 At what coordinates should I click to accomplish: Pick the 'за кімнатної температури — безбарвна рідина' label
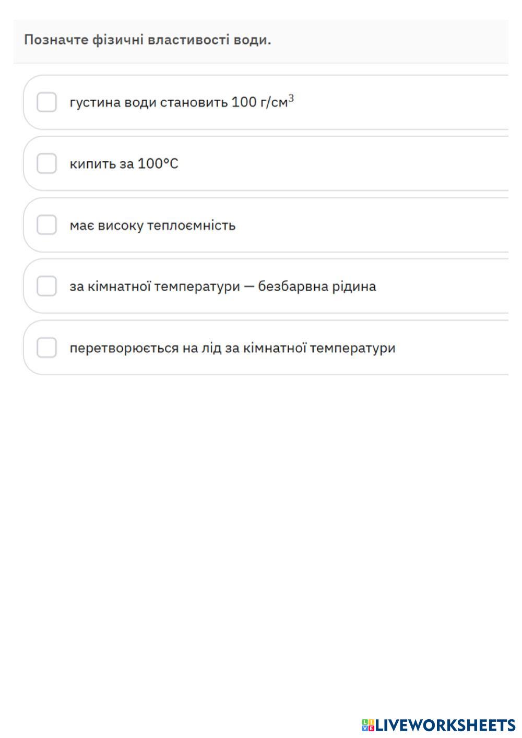pos(222,287)
